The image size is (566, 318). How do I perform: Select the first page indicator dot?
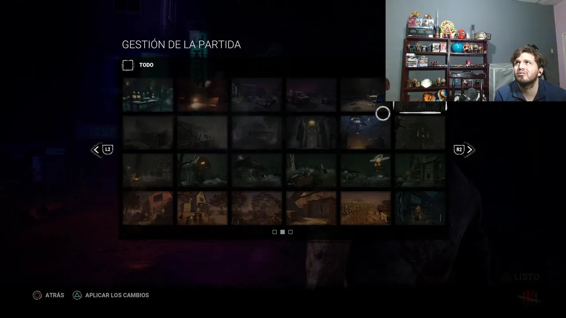[x=275, y=232]
